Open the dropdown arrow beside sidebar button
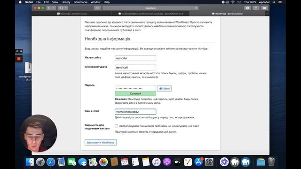 click(66, 8)
